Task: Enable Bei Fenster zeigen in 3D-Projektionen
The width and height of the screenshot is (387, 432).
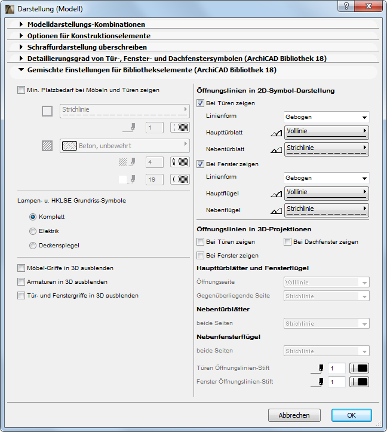Action: [200, 256]
